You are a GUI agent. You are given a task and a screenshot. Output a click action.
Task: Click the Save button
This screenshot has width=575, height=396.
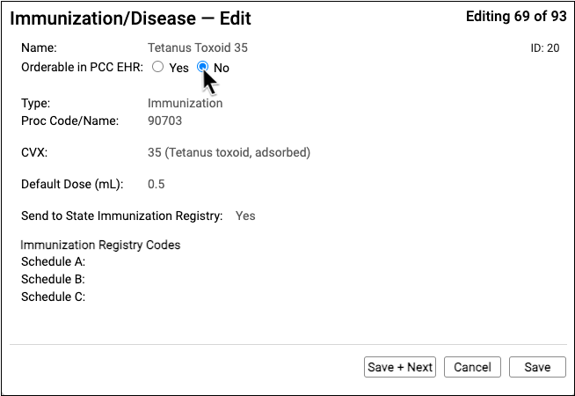(x=536, y=367)
